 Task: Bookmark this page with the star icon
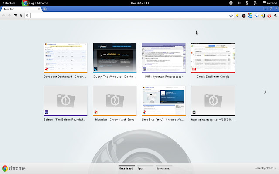(231, 16)
